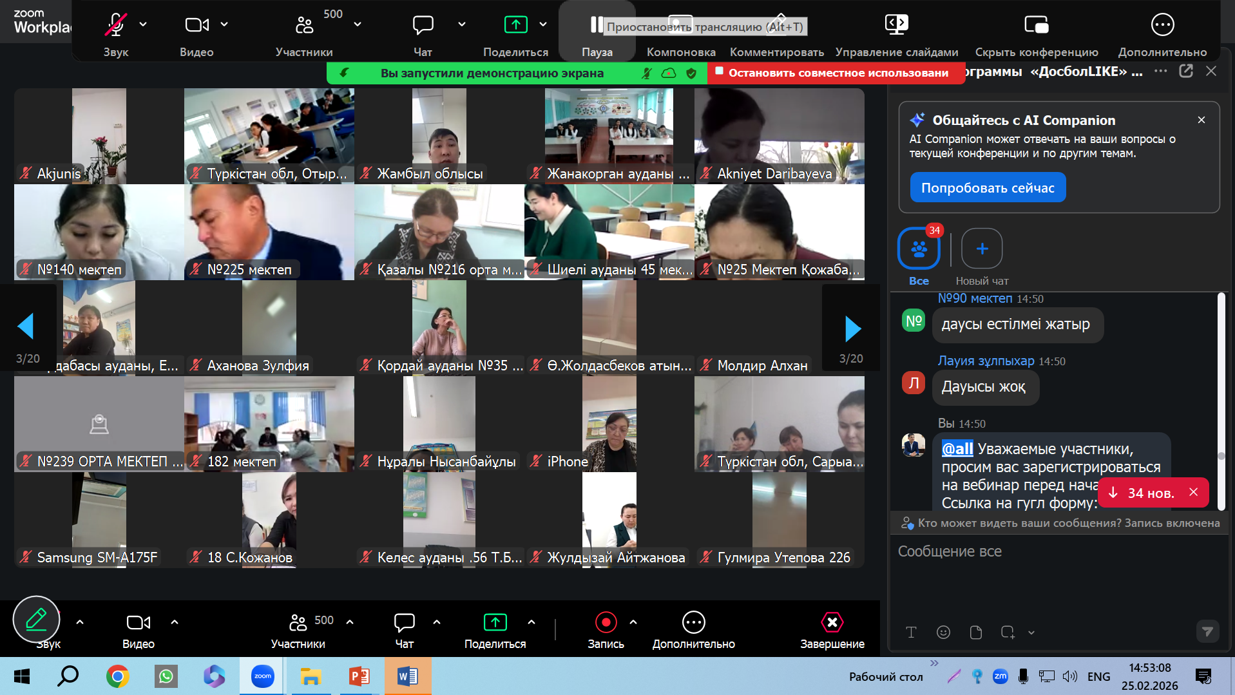
Task: Click Скрыть конференцию icon
Action: tap(1037, 25)
